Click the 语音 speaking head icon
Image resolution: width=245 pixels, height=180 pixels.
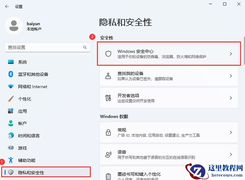[x=108, y=155]
